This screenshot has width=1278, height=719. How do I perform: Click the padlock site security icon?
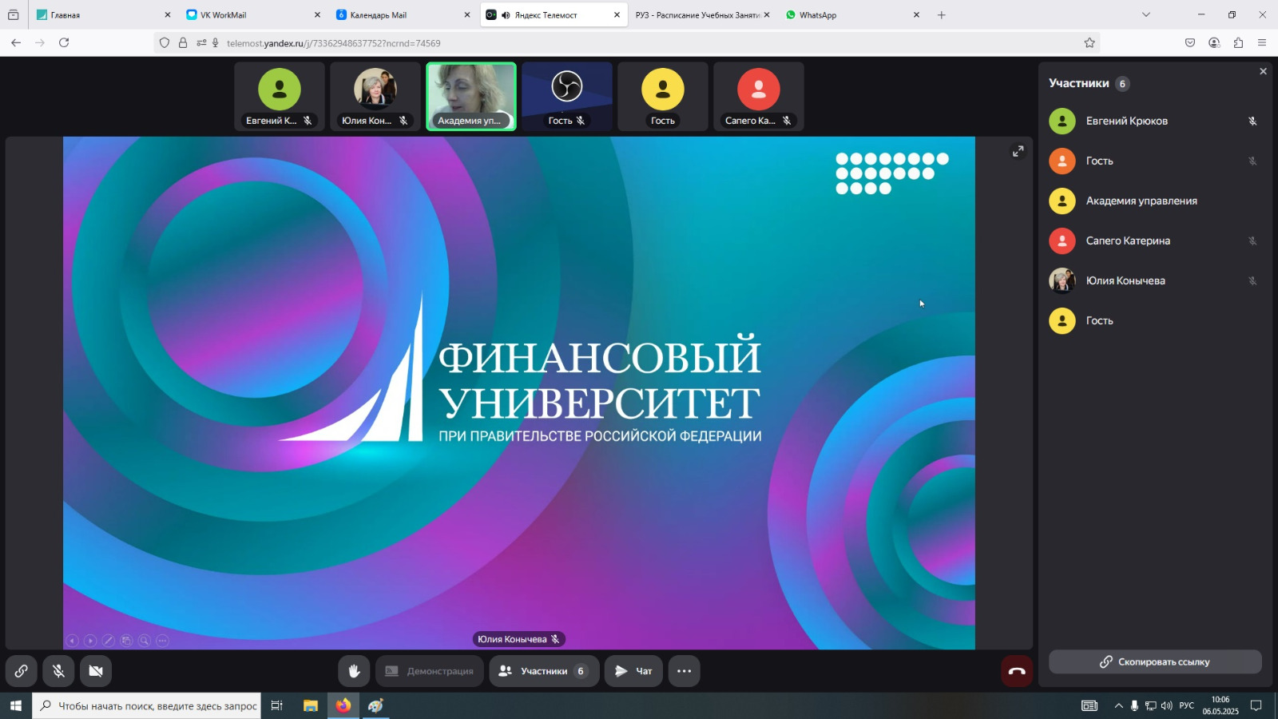coord(183,43)
